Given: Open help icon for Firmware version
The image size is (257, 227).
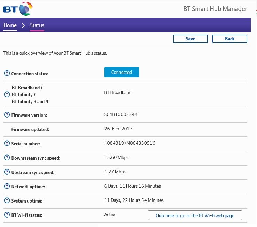Looking at the screenshot, I should point(7,115).
